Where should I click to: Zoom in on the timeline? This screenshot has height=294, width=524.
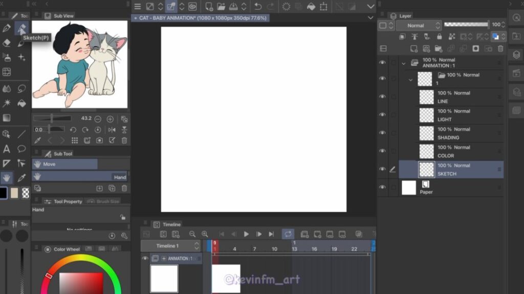[205, 234]
